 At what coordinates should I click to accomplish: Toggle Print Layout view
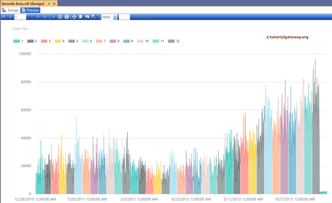(x=88, y=17)
